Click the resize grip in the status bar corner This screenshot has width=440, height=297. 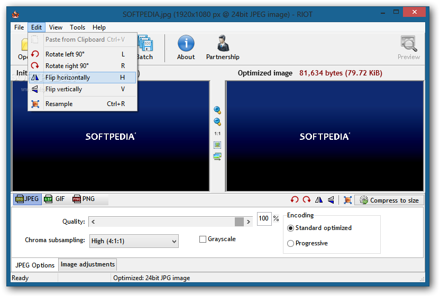point(422,279)
